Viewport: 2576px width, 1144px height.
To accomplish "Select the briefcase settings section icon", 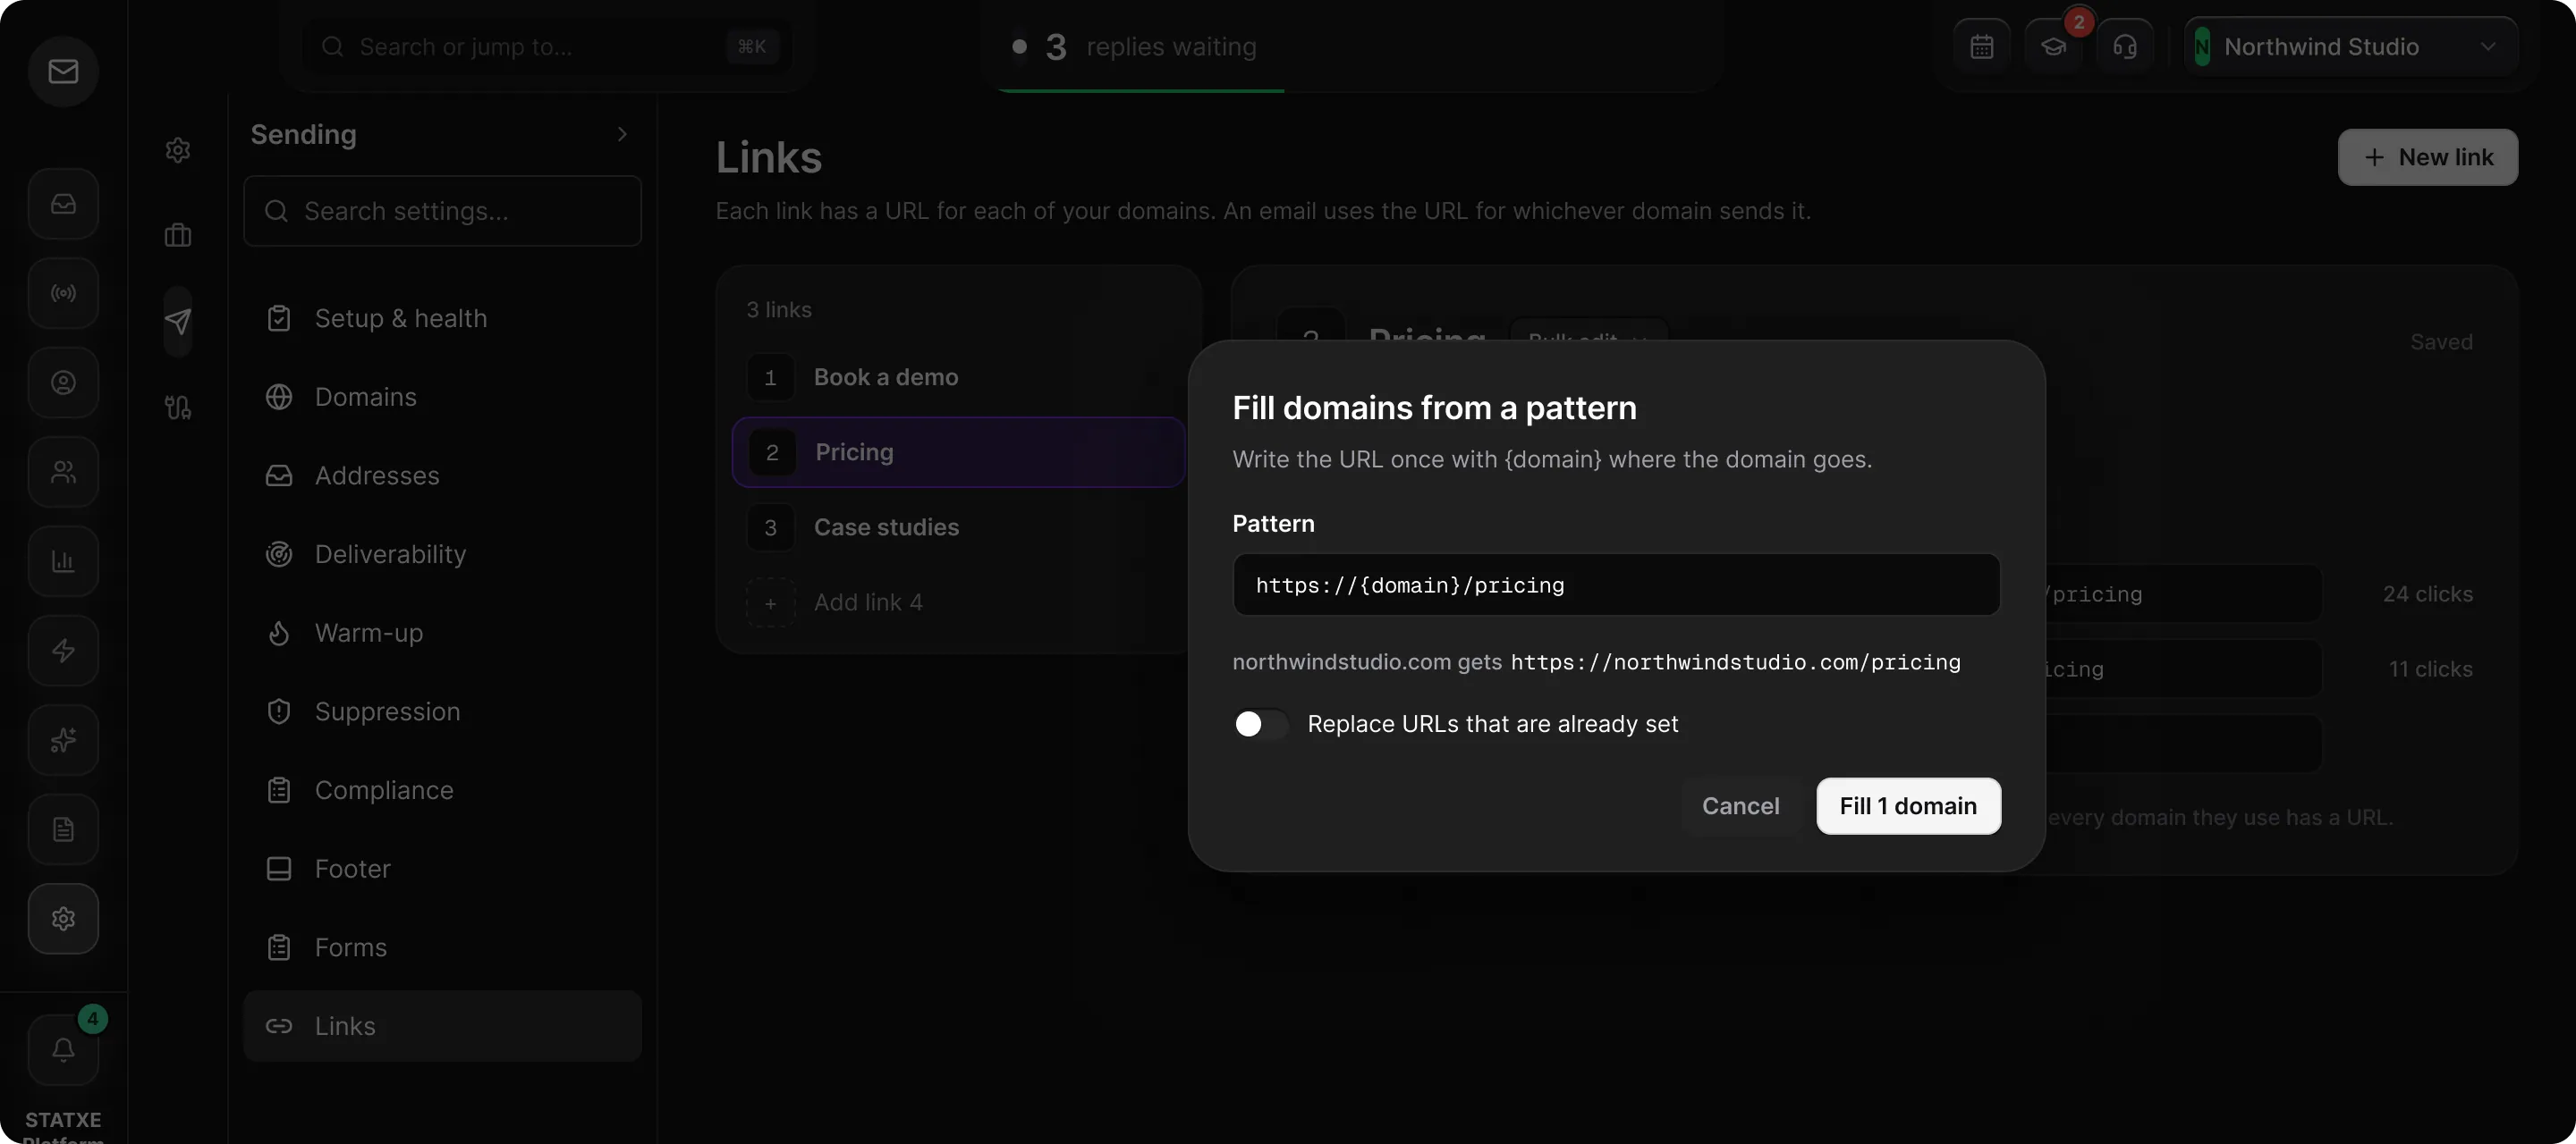I will [x=178, y=236].
